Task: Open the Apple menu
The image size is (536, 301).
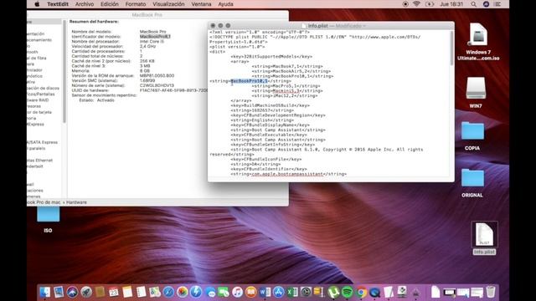Action: (37, 4)
